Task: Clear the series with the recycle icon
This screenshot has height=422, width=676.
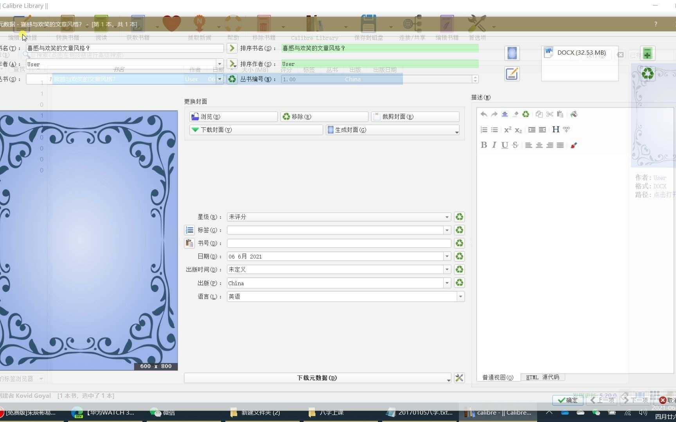Action: [x=232, y=79]
